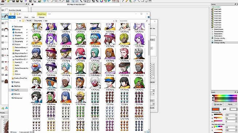The image size is (238, 133).
Task: Pin the History panel
Action: pyautogui.click(x=235, y=4)
